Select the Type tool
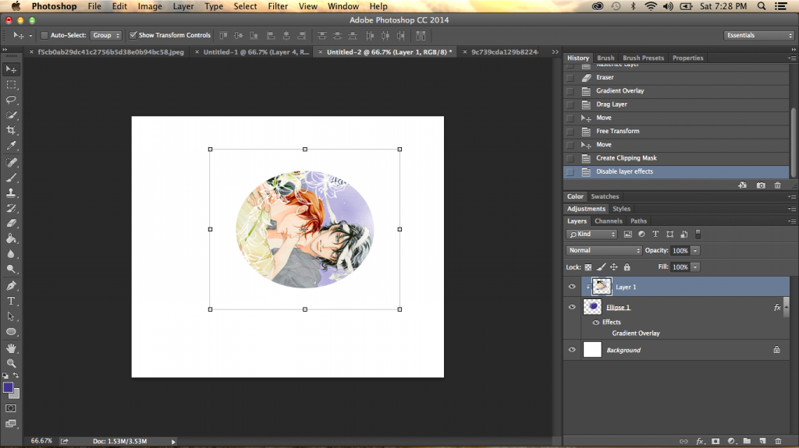The image size is (799, 448). pos(11,302)
